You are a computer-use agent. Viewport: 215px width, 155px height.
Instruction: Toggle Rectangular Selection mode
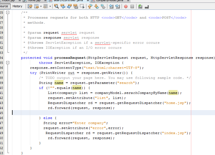pyautogui.click(x=82, y=6)
